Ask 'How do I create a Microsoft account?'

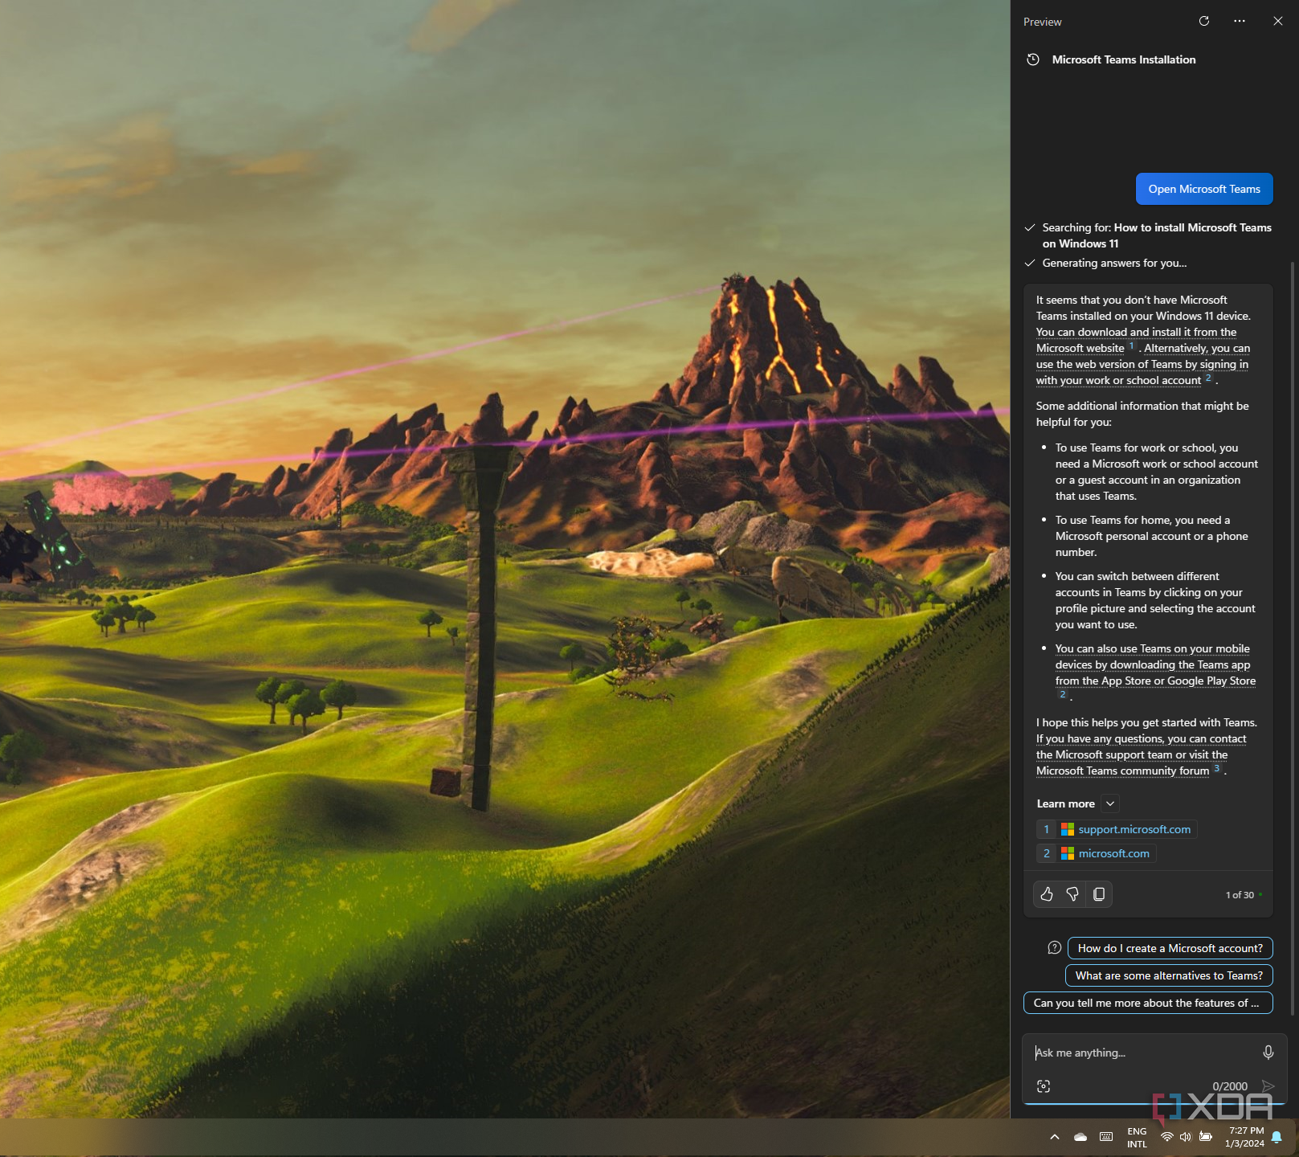pos(1170,948)
